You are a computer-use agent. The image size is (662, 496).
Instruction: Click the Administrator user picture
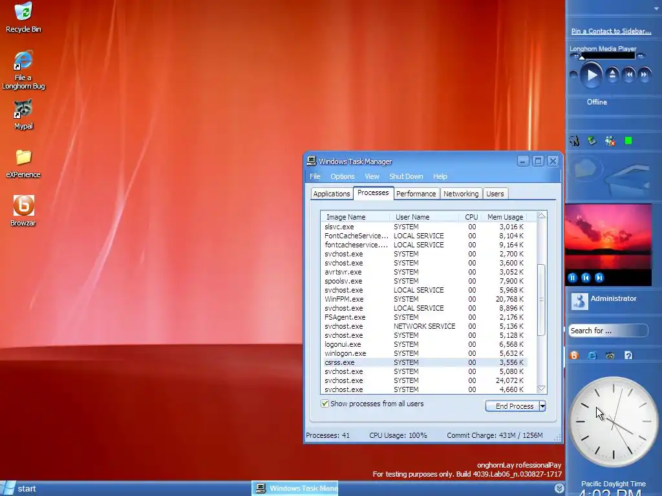tap(580, 301)
